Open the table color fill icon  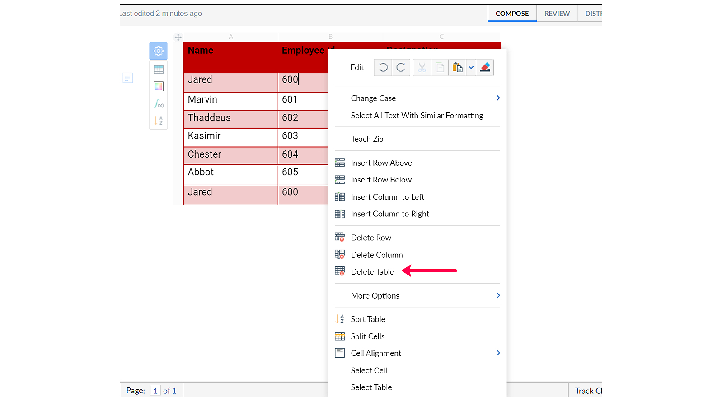pyautogui.click(x=158, y=86)
